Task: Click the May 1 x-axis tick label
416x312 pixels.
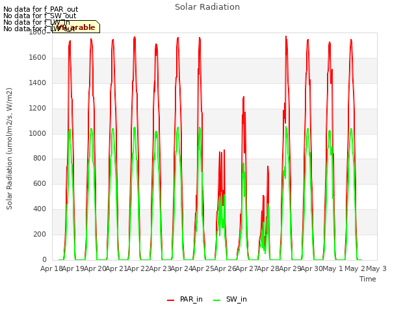Action: [x=333, y=268]
